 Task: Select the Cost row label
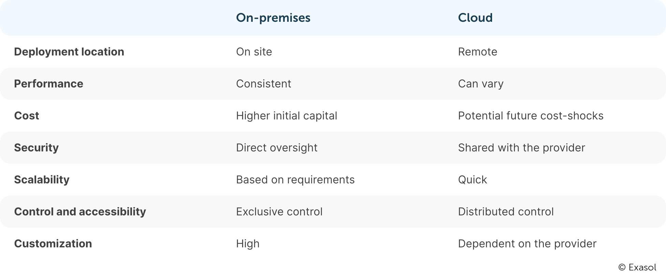click(27, 116)
